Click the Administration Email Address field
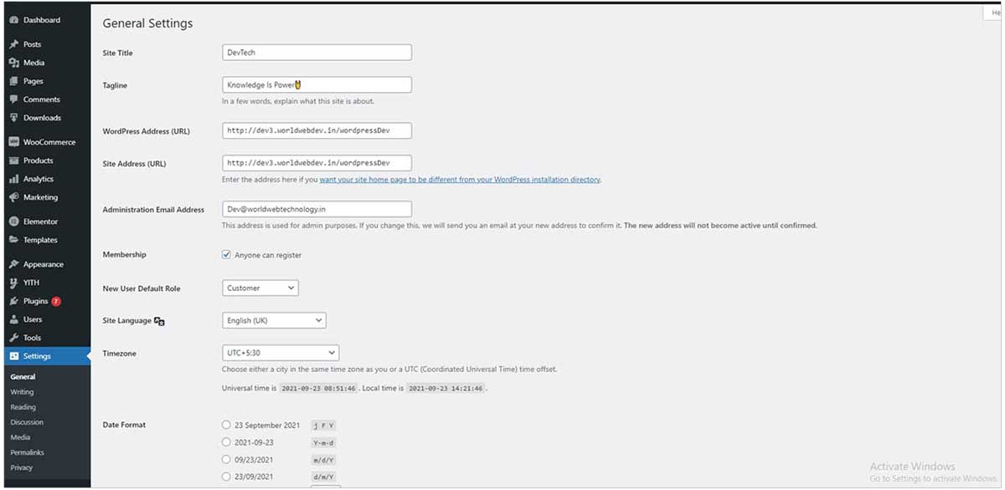Image resolution: width=1005 pixels, height=490 pixels. click(x=317, y=209)
